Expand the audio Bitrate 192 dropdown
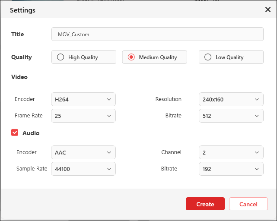Screen dimensions: 277x221 tap(231, 169)
